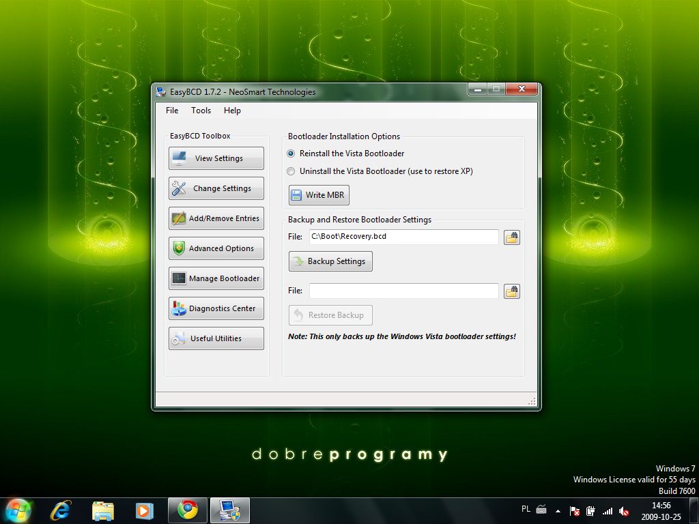Go to Add/Remove Entries
The width and height of the screenshot is (699, 524).
click(x=216, y=218)
